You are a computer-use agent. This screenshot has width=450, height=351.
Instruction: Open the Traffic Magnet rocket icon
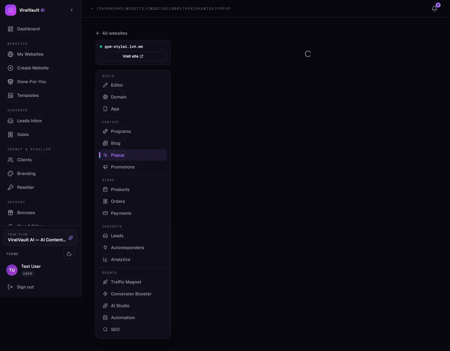tap(105, 282)
